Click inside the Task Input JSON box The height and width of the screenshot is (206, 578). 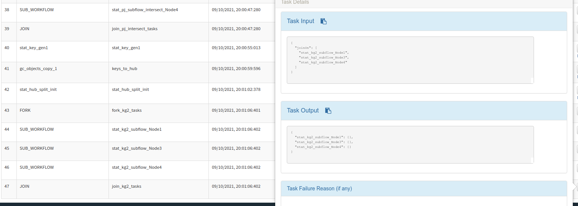point(410,60)
